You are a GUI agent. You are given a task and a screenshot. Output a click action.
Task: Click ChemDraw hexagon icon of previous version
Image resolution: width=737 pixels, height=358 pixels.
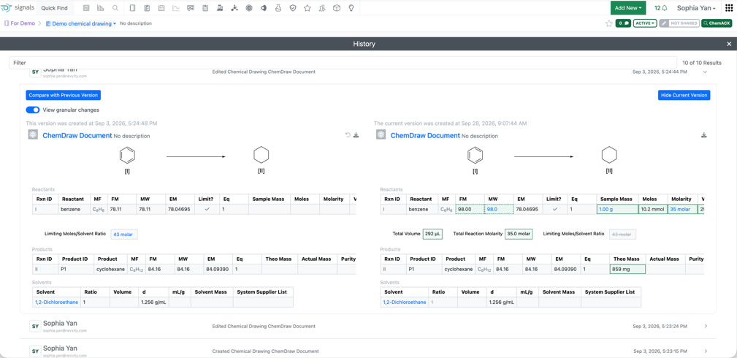click(33, 135)
